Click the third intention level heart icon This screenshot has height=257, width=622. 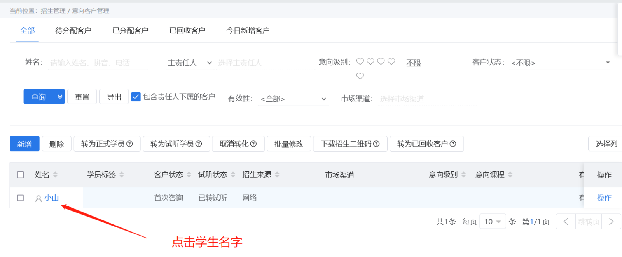(x=381, y=61)
